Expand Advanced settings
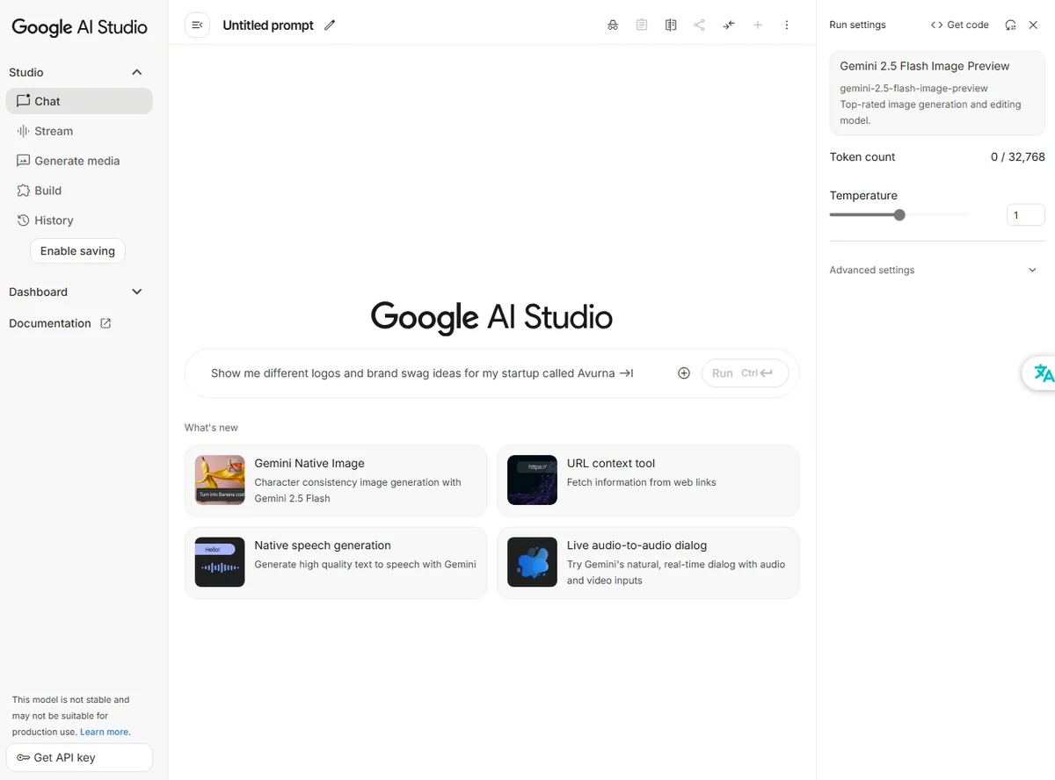The height and width of the screenshot is (780, 1055). click(1032, 270)
